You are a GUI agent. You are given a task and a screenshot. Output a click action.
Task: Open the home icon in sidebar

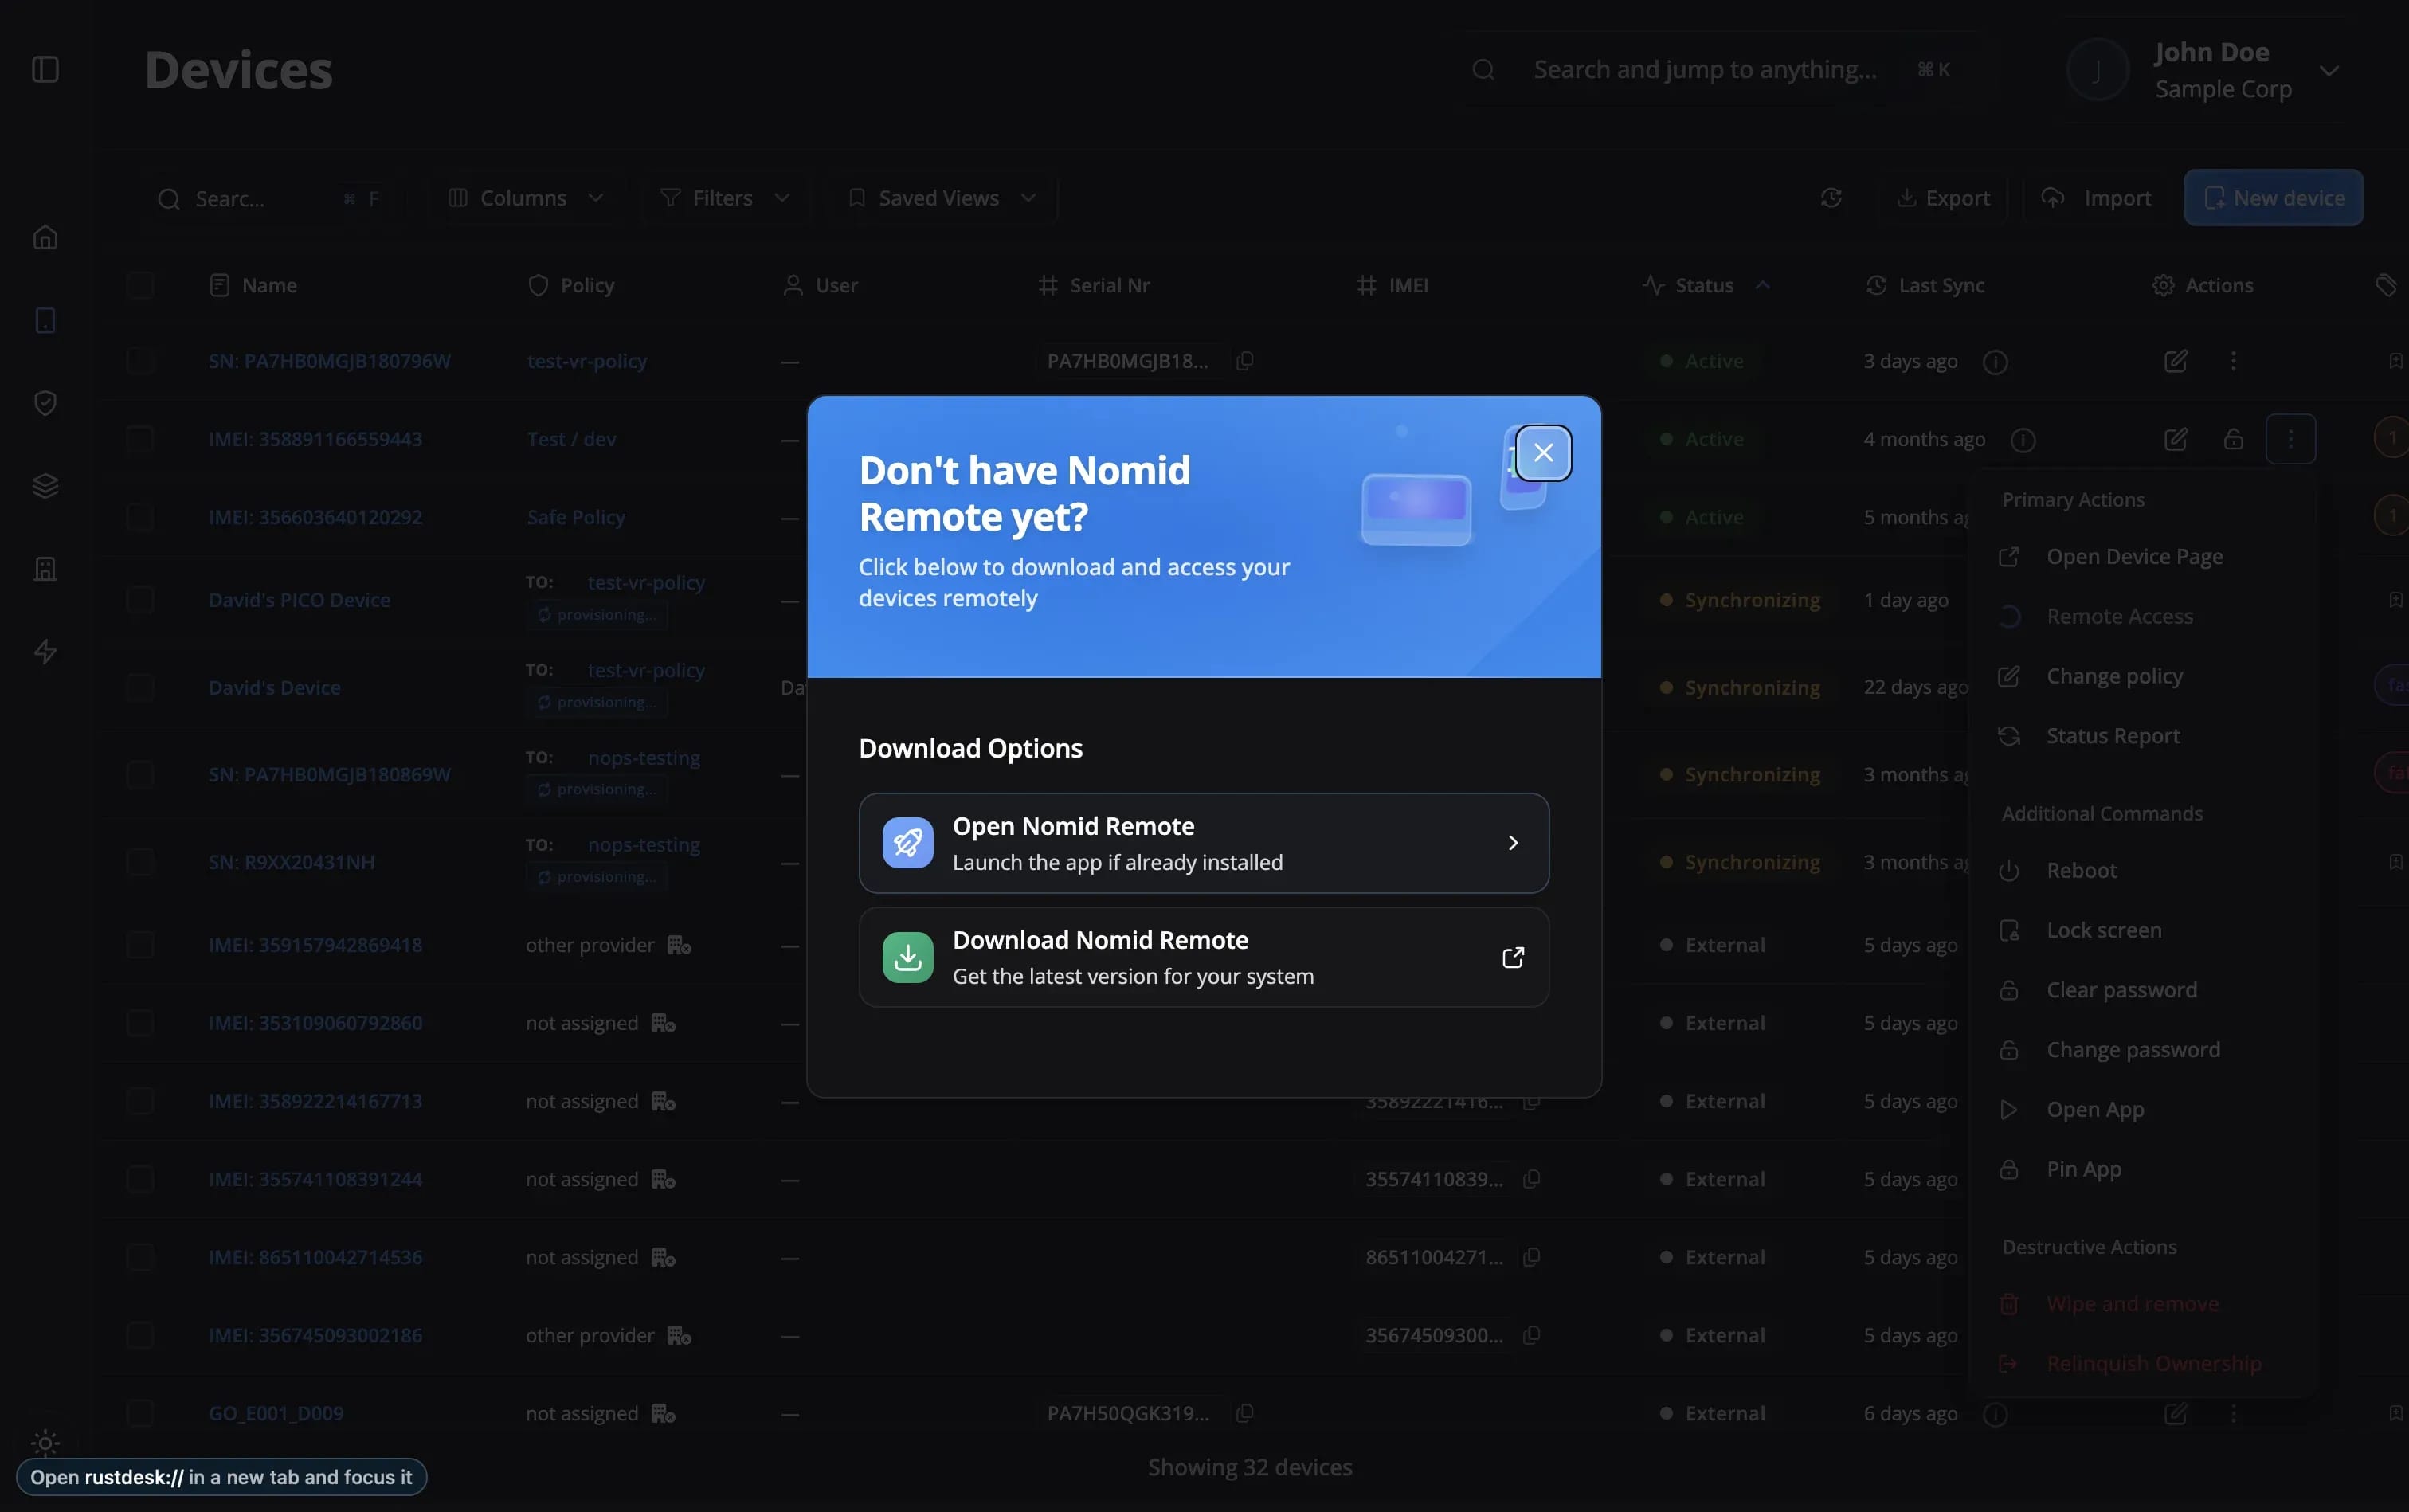(45, 237)
